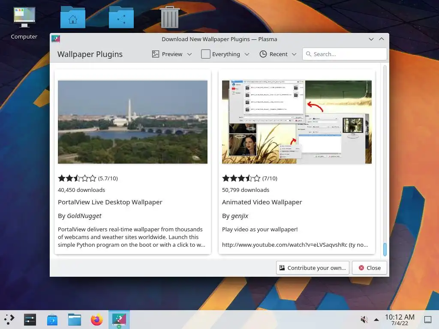Click author name GoldNugget
Image resolution: width=439 pixels, height=329 pixels.
click(x=84, y=216)
